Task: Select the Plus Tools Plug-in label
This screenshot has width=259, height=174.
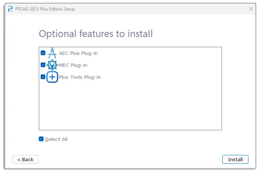Action: coord(80,77)
